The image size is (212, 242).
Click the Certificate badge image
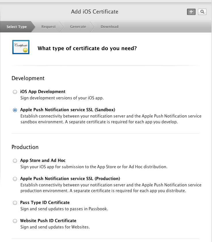pyautogui.click(x=21, y=47)
